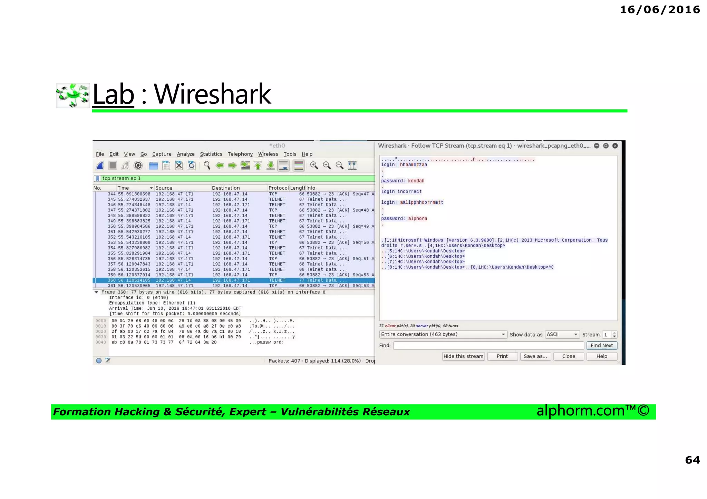Screen dimensions: 707x499
Task: Open the Go menu
Action: 144,154
